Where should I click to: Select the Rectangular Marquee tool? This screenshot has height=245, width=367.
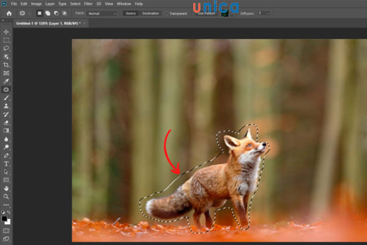[x=6, y=40]
